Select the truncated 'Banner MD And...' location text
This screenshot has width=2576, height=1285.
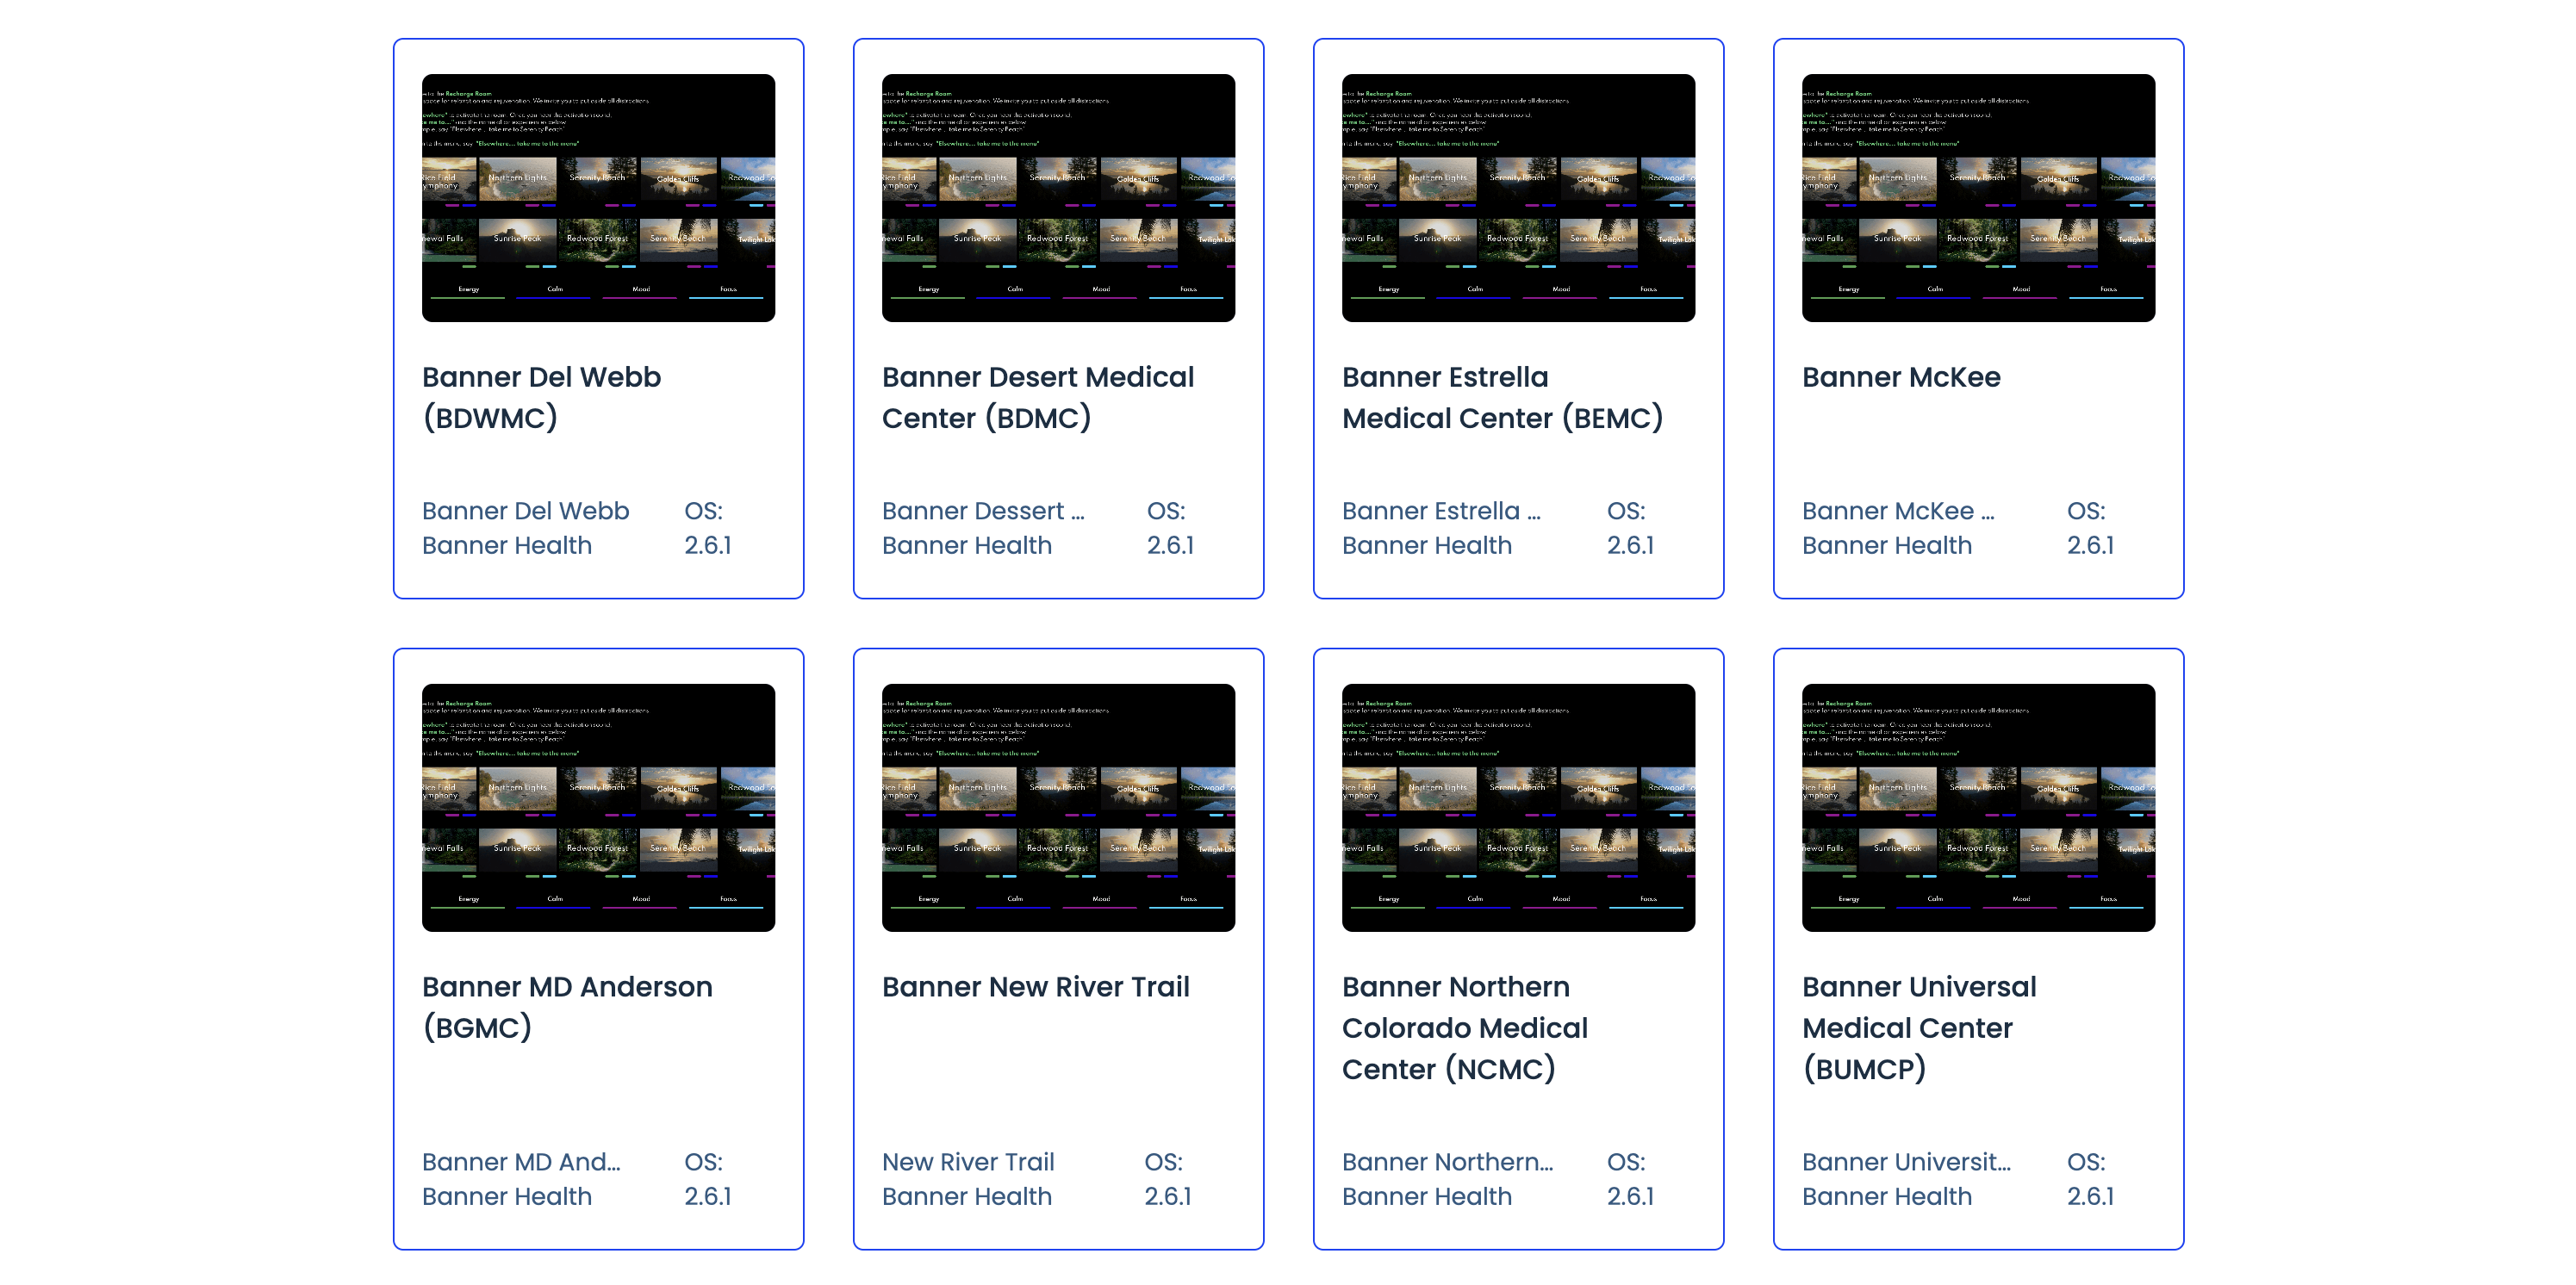pos(521,1162)
